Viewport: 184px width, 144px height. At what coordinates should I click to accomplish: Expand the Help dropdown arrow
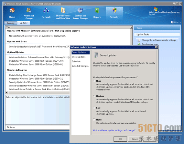181,22
